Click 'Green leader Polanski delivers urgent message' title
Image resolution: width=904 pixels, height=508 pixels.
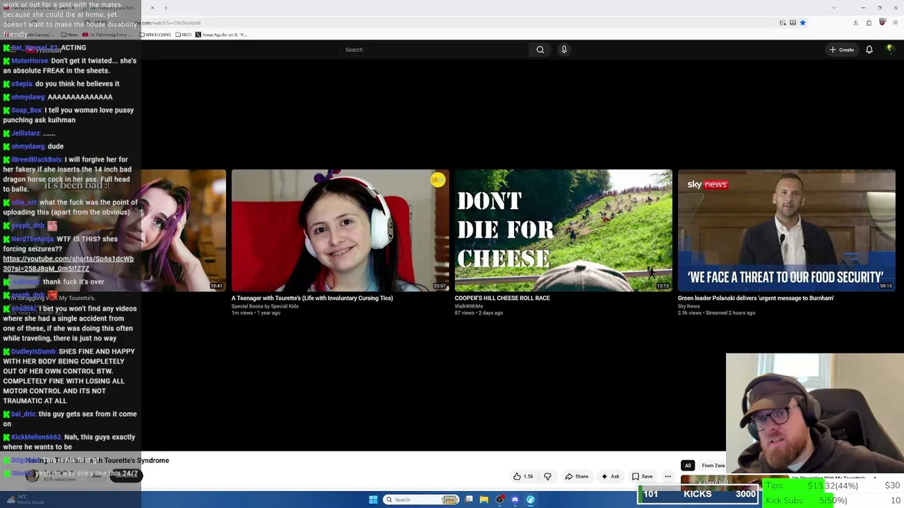(x=756, y=298)
